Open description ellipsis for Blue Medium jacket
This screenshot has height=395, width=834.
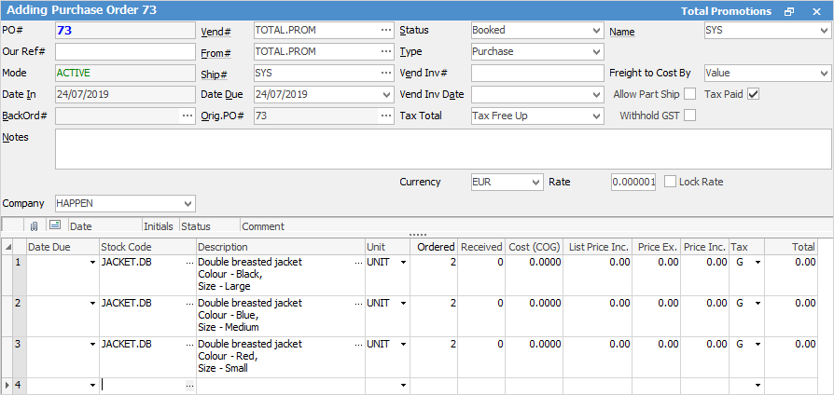pos(358,304)
